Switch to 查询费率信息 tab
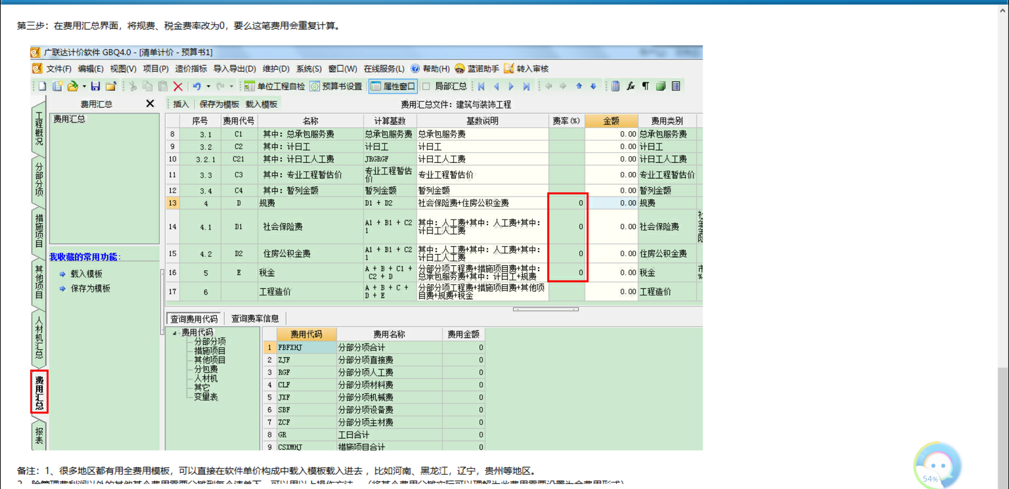The height and width of the screenshot is (489, 1009). coord(255,318)
